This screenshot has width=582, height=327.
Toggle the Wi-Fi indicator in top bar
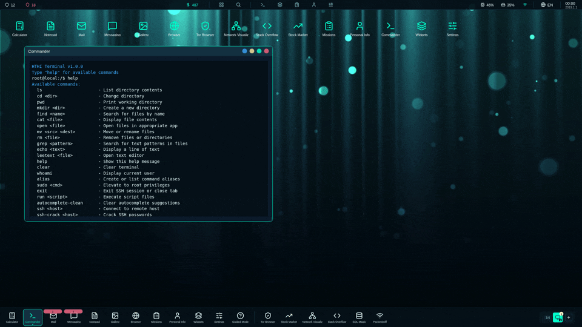point(525,5)
